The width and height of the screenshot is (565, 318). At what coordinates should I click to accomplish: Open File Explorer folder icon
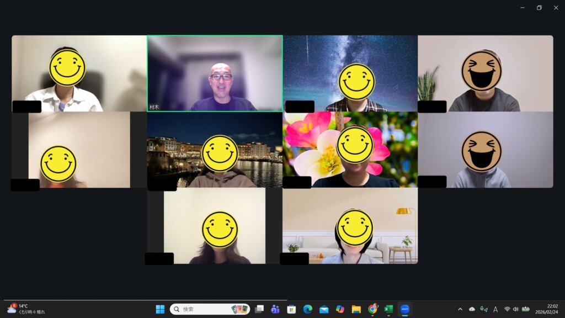356,309
